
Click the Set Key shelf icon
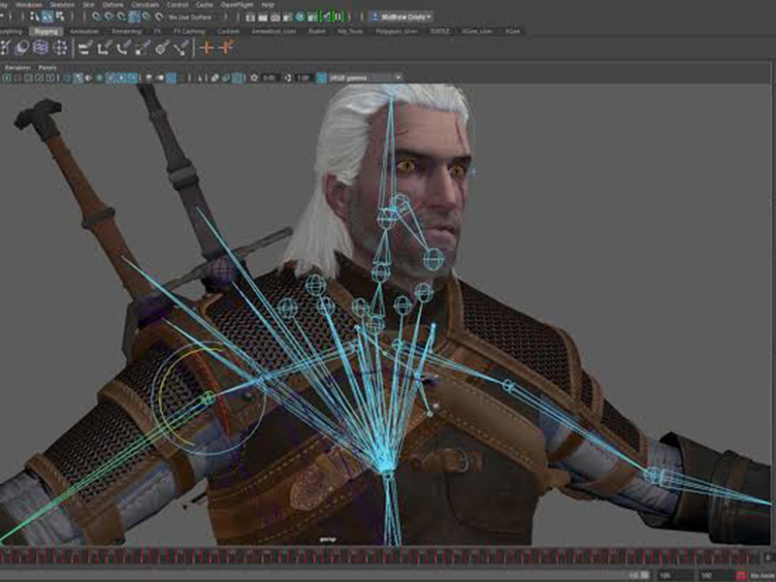207,48
